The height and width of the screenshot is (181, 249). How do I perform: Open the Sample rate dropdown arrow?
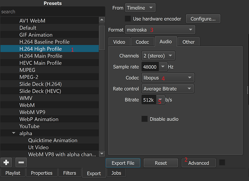(163, 67)
